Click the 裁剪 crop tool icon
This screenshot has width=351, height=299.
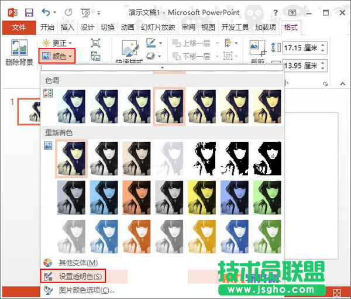pyautogui.click(x=258, y=48)
